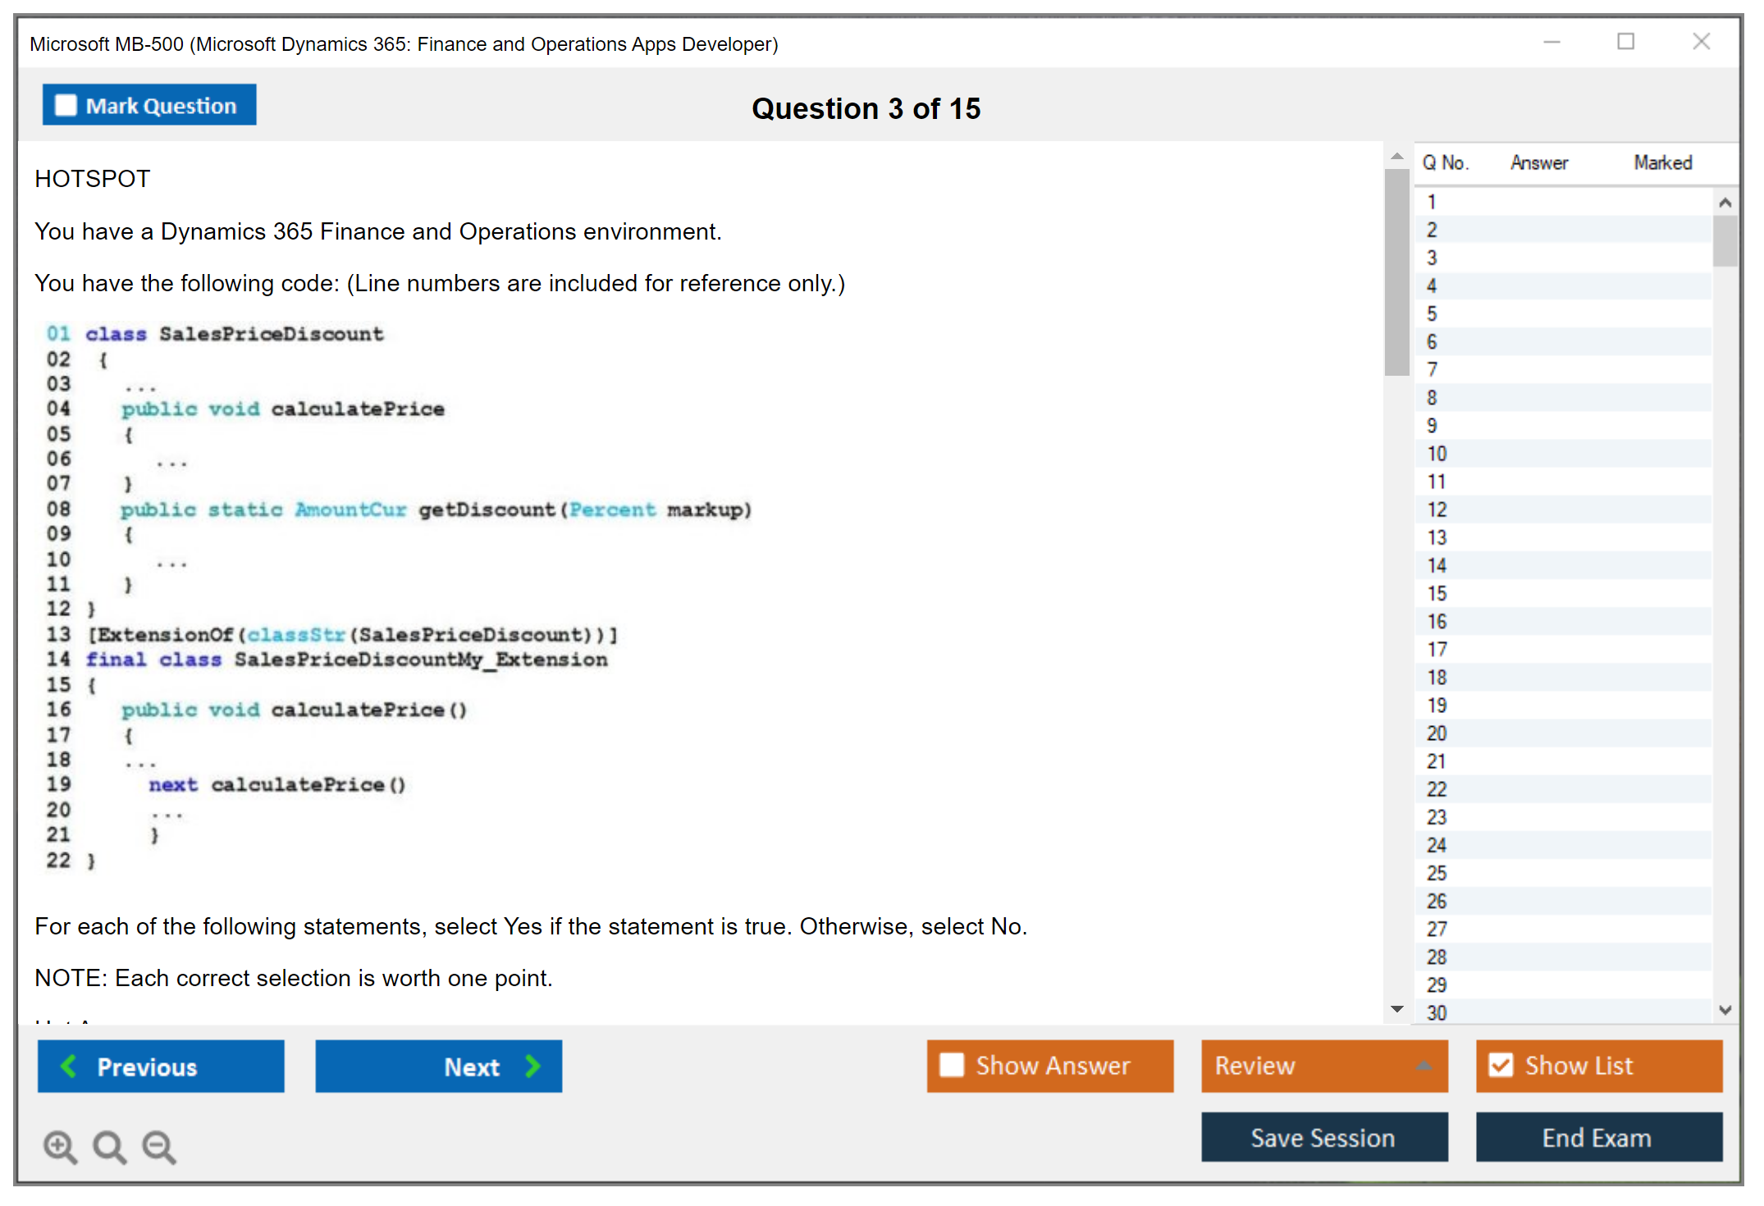This screenshot has height=1206, width=1764.
Task: Click the green arrow on the Previous button
Action: [x=69, y=1066]
